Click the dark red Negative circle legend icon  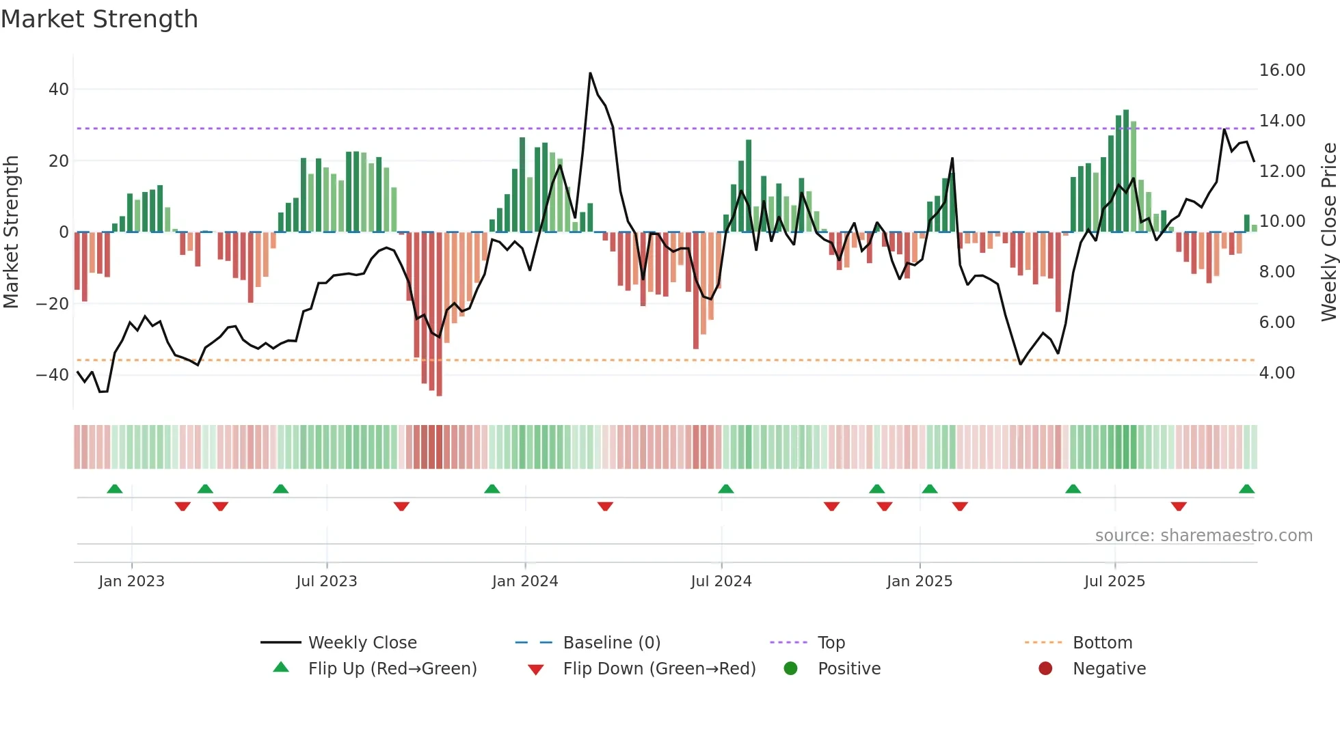point(1045,668)
